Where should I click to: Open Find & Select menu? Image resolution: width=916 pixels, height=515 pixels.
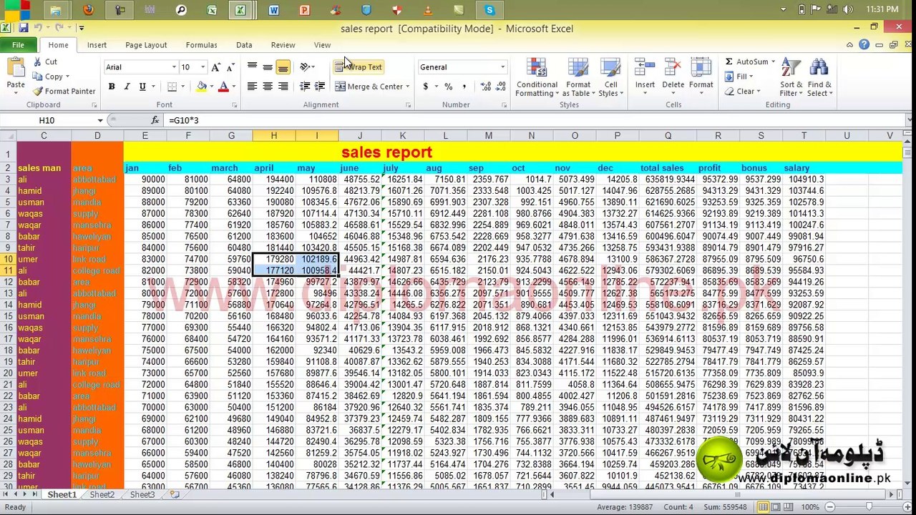[819, 77]
